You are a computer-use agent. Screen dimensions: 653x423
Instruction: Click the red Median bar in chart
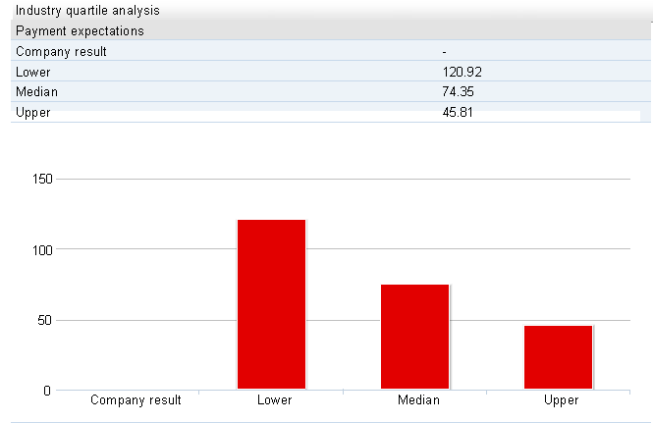[x=414, y=337]
